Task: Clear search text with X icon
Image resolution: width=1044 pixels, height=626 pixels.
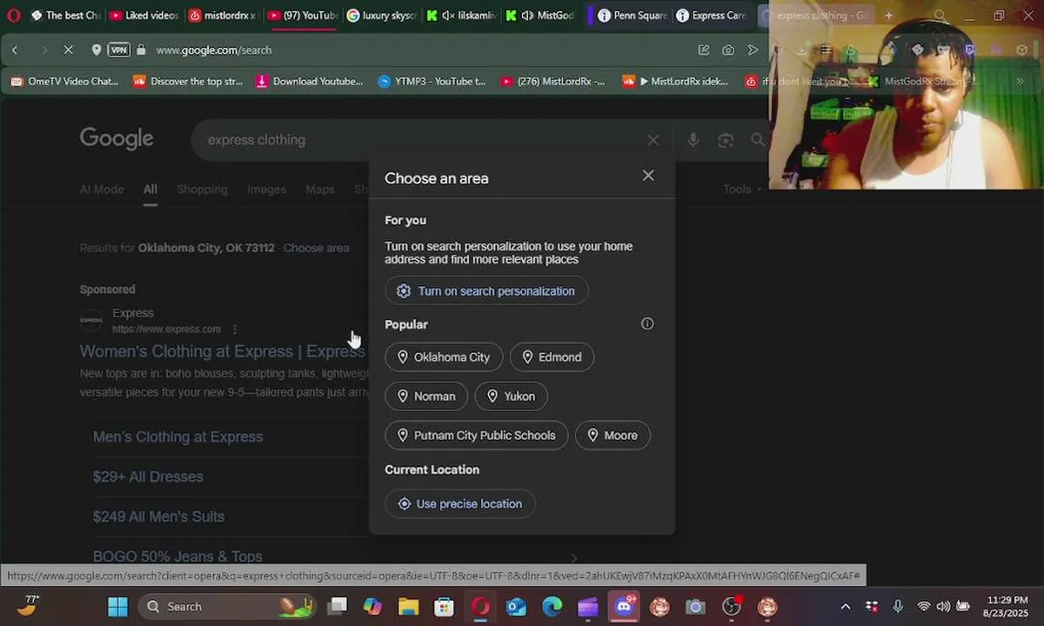Action: (x=653, y=140)
